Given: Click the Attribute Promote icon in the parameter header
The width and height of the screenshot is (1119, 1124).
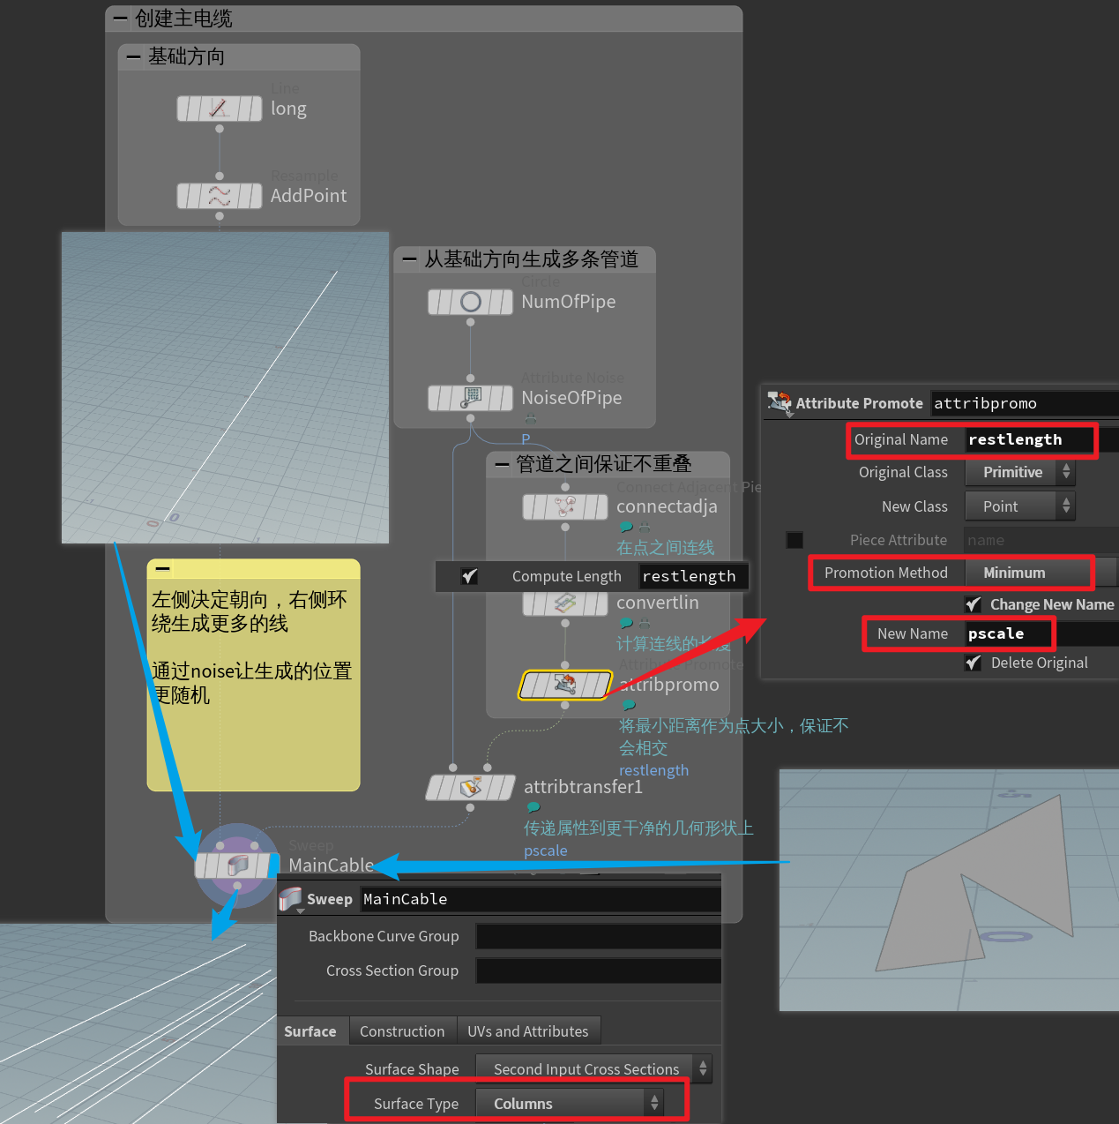Looking at the screenshot, I should click(780, 403).
